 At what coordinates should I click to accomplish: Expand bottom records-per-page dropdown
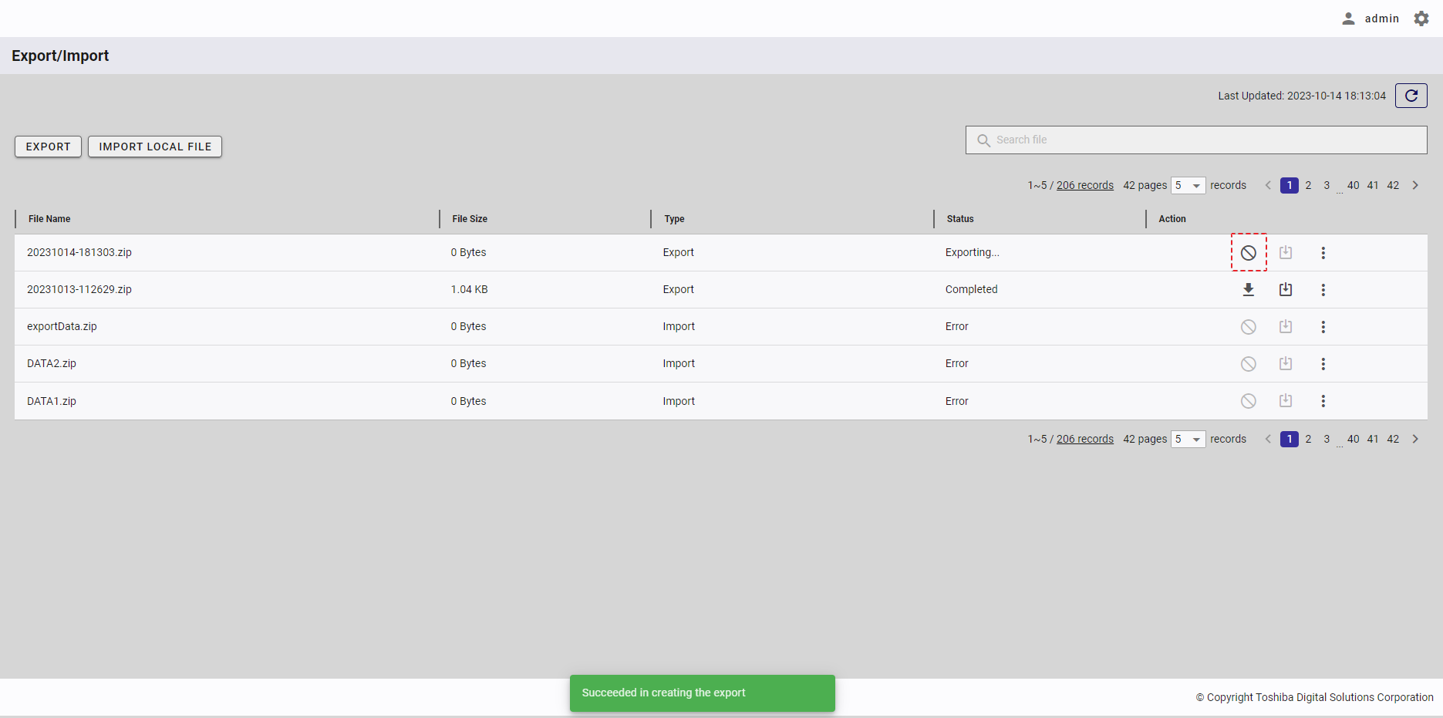[x=1188, y=440]
